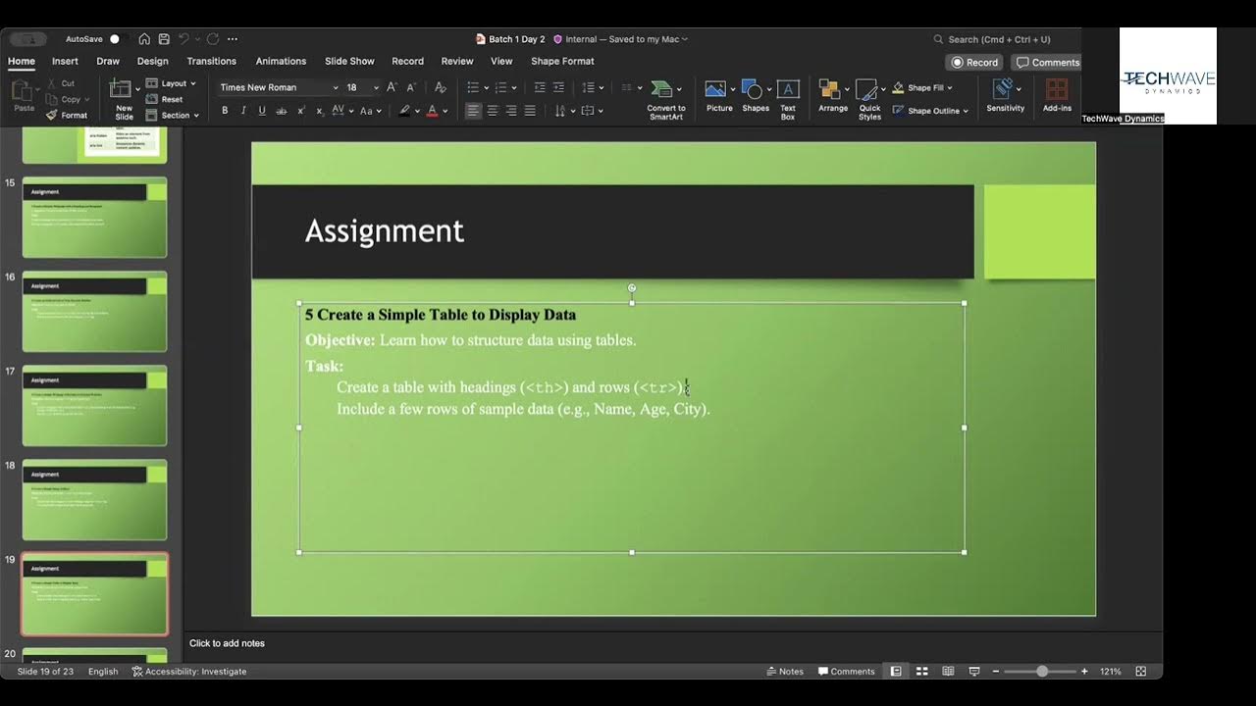Switch to the Design tab
1256x706 pixels.
point(152,61)
